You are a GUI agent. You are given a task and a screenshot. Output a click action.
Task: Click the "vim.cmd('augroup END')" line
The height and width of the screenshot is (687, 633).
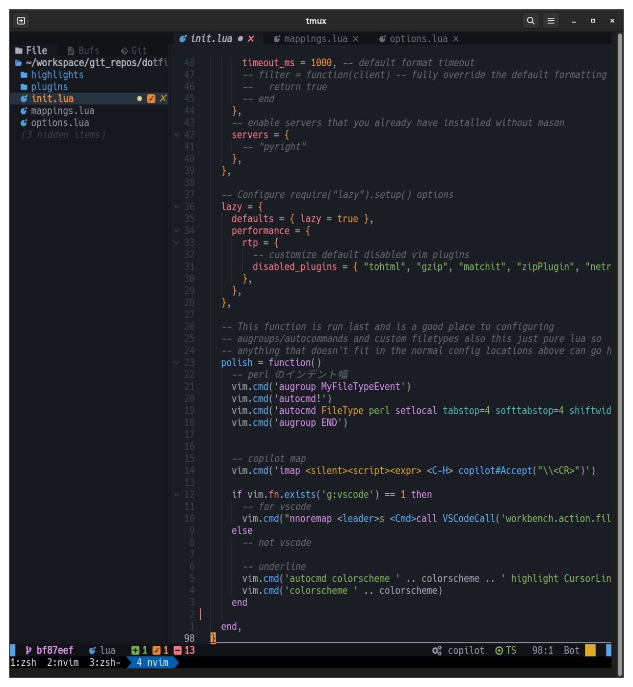pos(290,423)
